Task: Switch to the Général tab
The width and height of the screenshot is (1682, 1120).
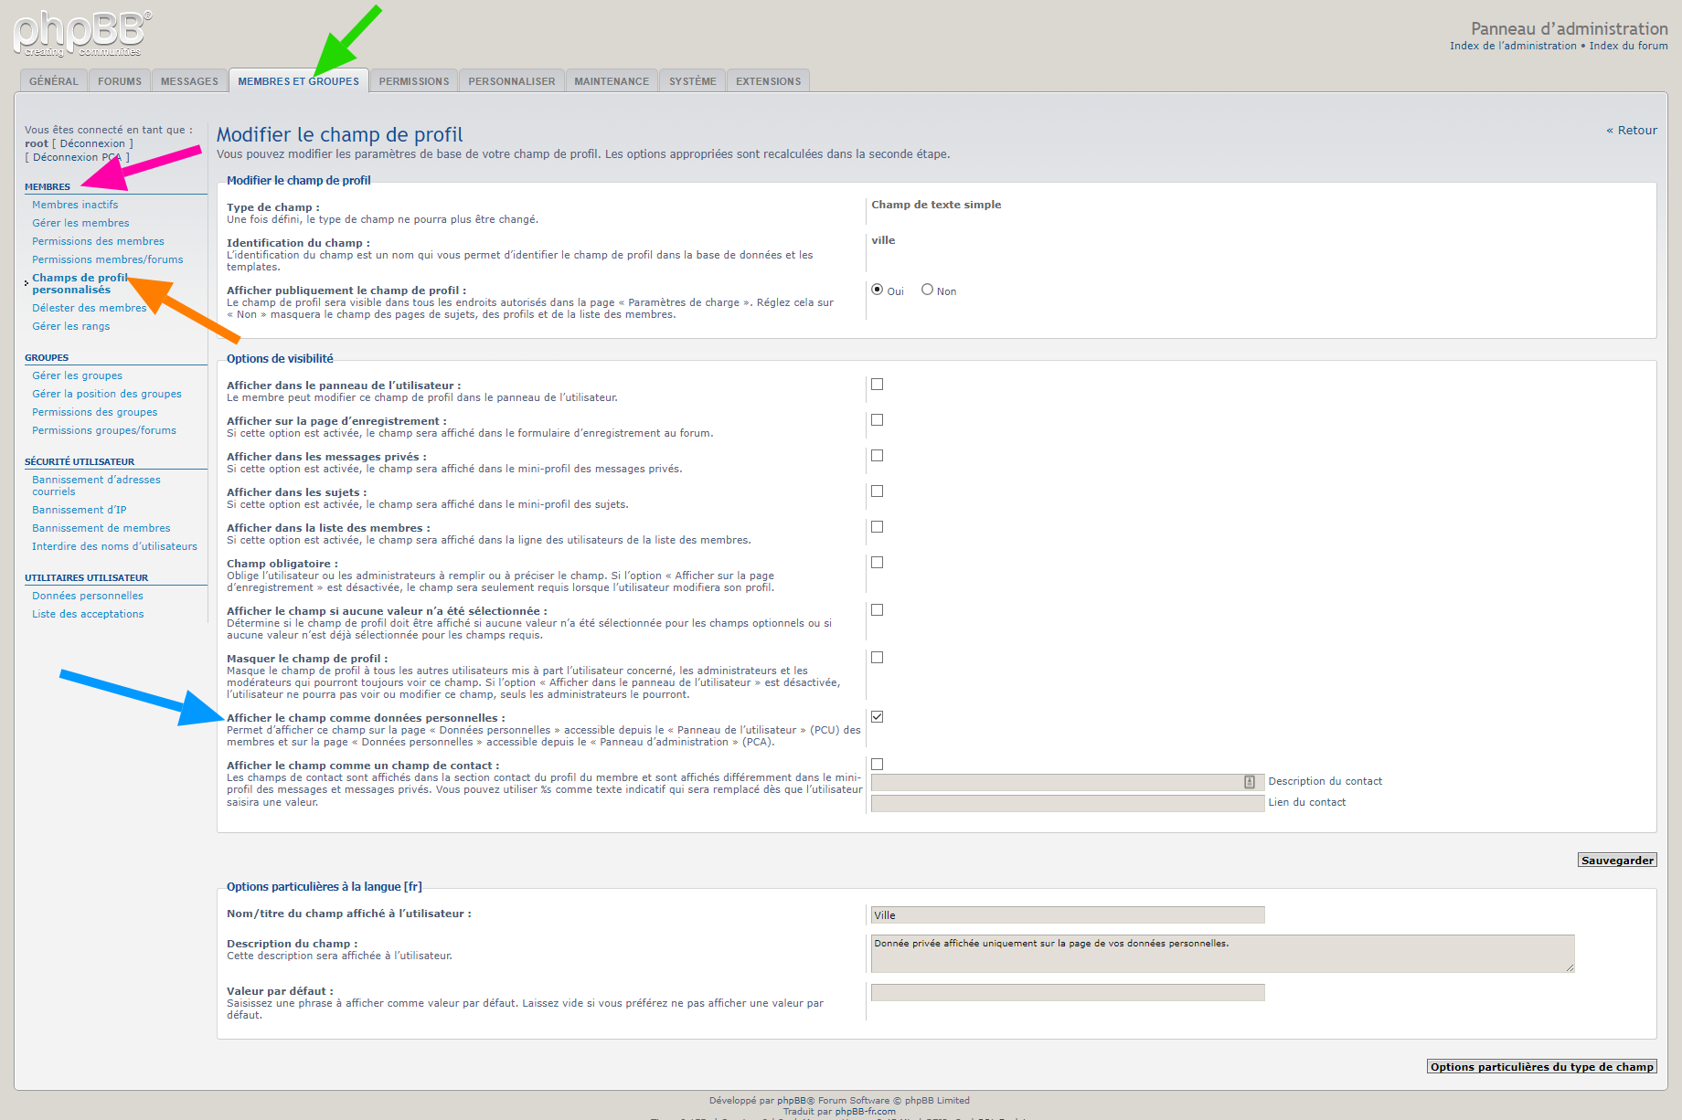Action: pos(54,81)
